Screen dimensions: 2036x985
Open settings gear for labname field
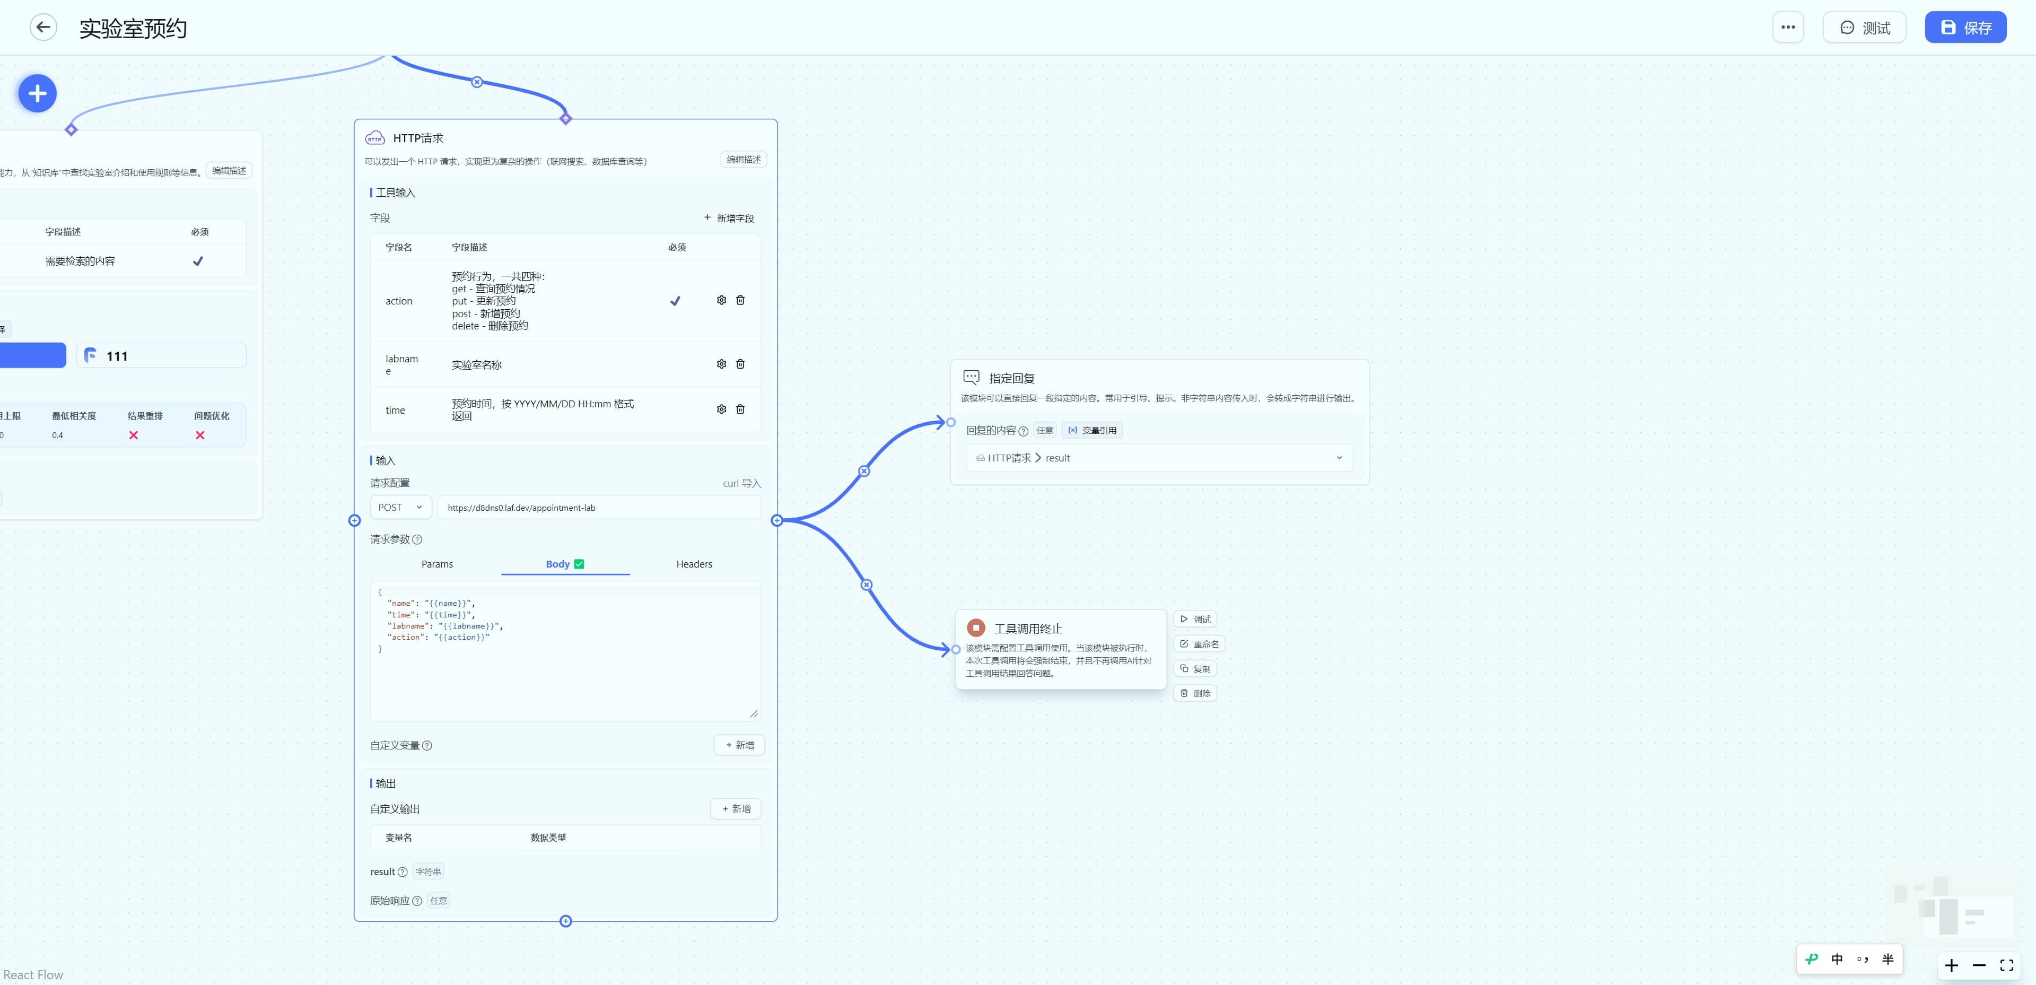(x=721, y=364)
